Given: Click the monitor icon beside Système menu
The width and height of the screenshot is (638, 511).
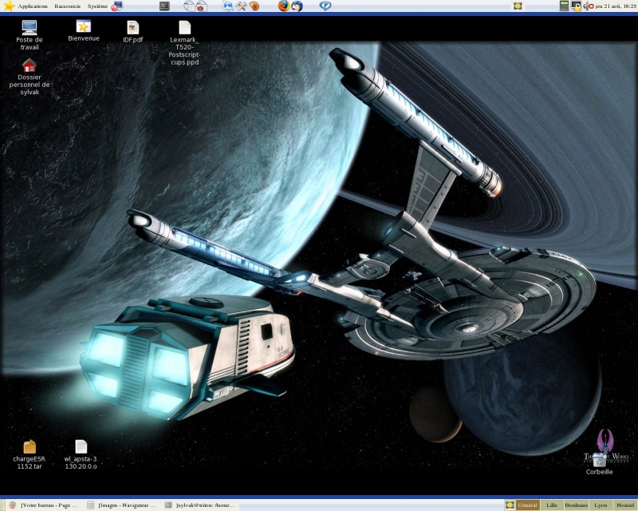Looking at the screenshot, I should [x=116, y=6].
